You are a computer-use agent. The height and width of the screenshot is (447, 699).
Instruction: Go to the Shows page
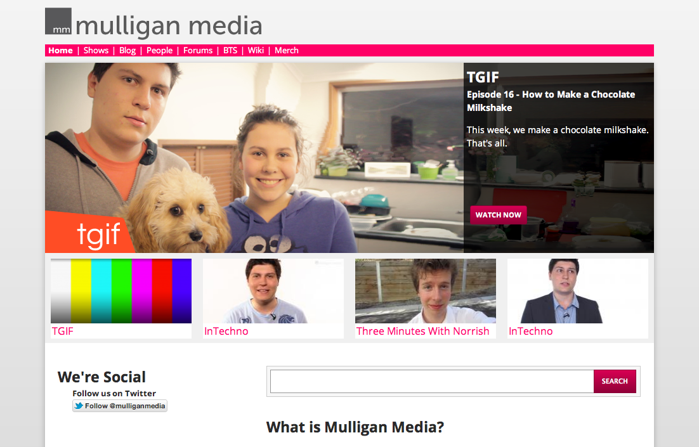click(96, 50)
